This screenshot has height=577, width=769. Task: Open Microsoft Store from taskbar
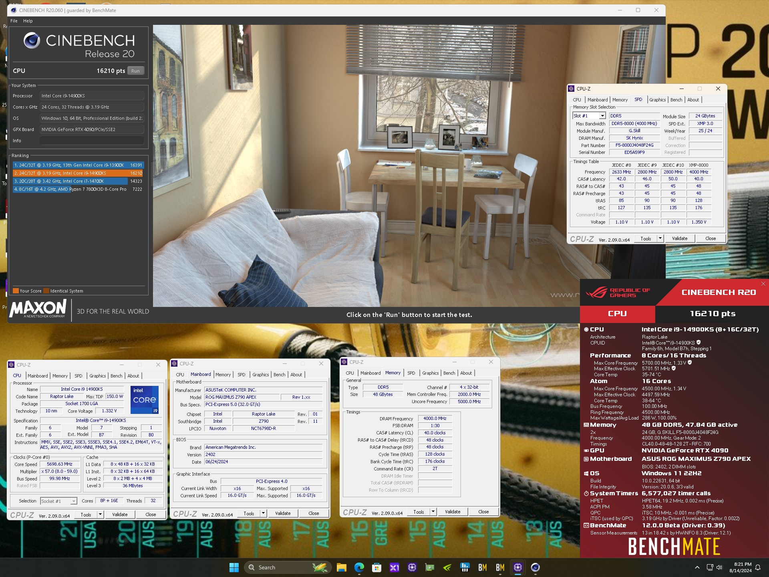[376, 567]
